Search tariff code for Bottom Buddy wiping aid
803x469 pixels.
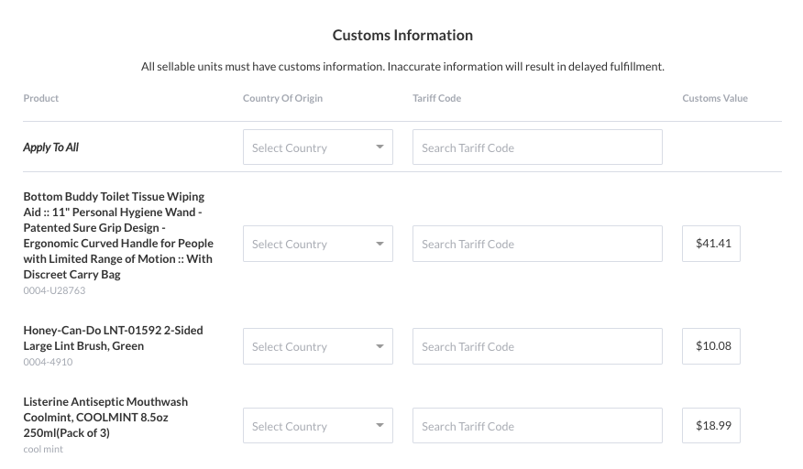click(536, 245)
